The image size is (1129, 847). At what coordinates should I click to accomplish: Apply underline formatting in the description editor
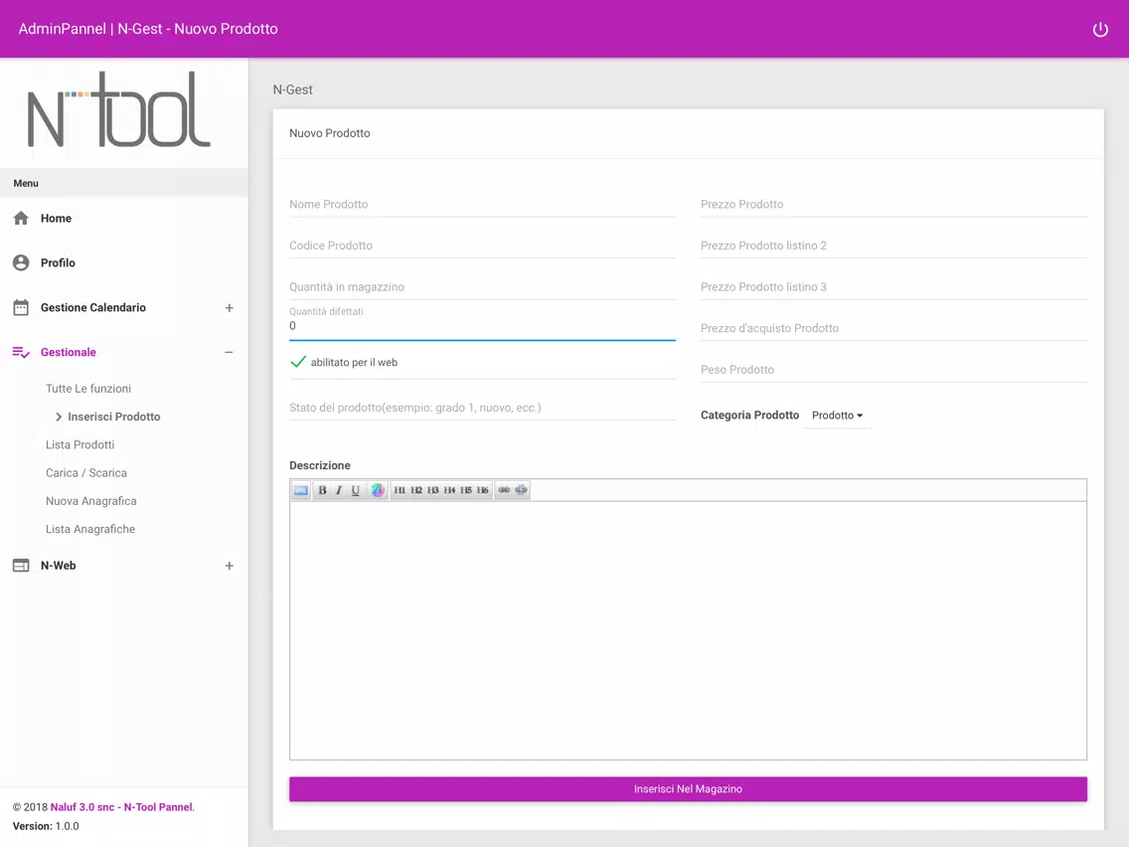355,490
